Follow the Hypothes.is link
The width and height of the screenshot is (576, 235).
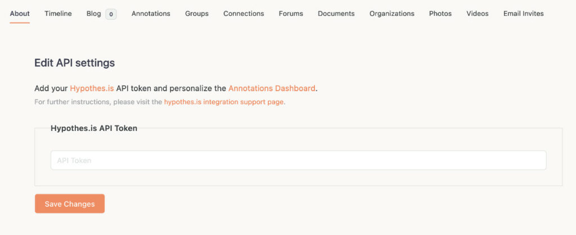coord(92,88)
